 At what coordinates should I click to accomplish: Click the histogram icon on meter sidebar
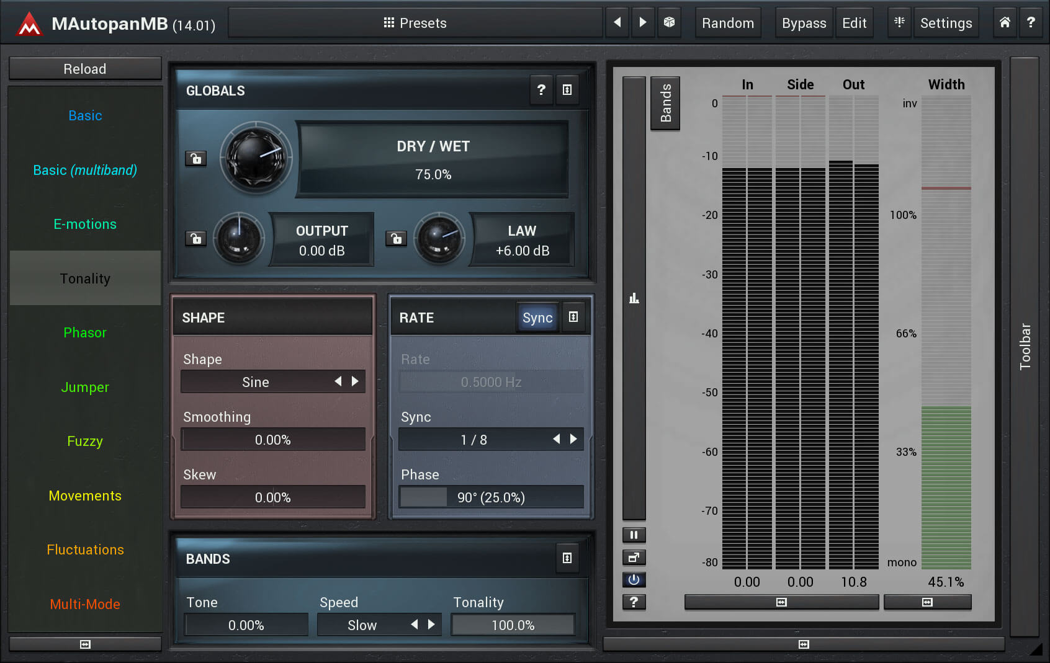pos(634,298)
